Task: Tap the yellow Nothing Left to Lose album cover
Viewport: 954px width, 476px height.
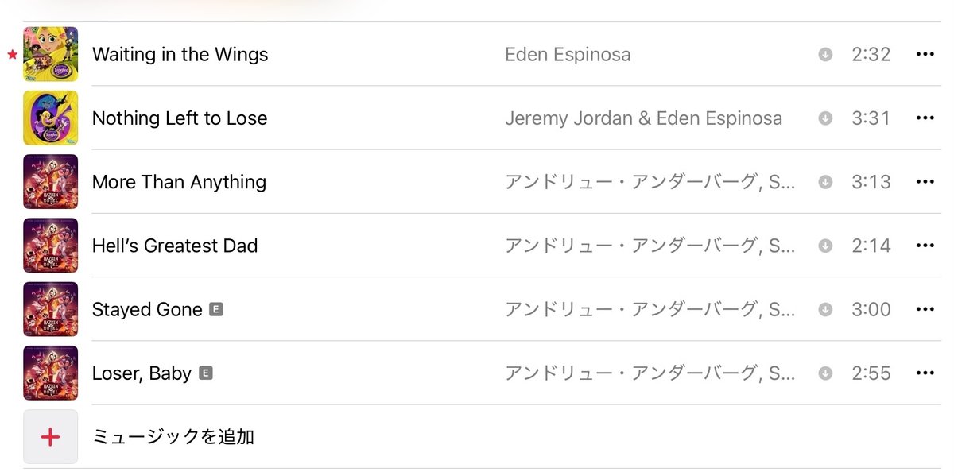Action: click(50, 118)
